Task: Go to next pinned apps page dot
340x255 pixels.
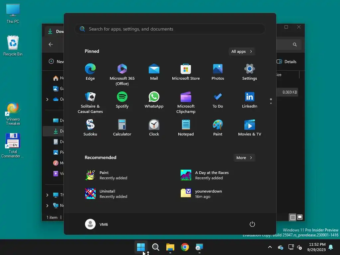Action: pos(271,103)
